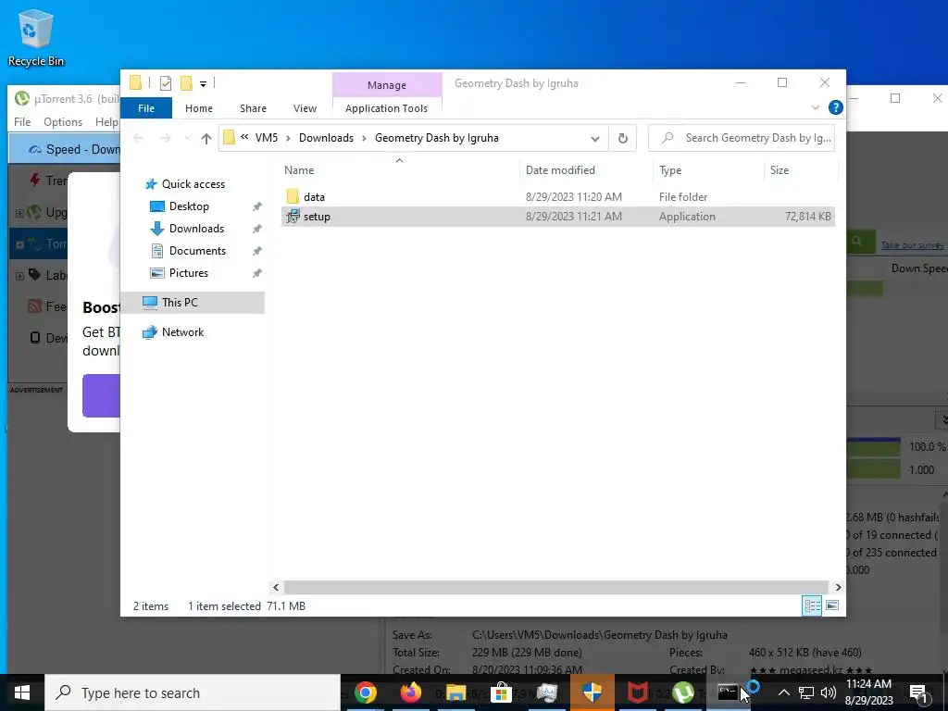Viewport: 948px width, 711px height.
Task: Click the Search Geometry Dash by Igruha box
Action: pyautogui.click(x=742, y=138)
